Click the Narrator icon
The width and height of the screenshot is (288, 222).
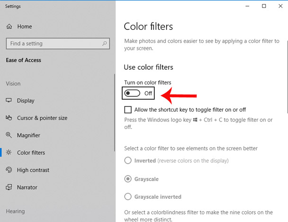[9, 187]
